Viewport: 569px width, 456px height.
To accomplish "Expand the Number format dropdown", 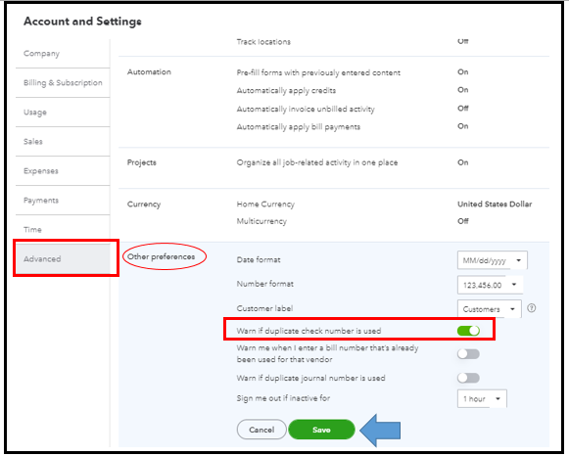I will click(490, 285).
